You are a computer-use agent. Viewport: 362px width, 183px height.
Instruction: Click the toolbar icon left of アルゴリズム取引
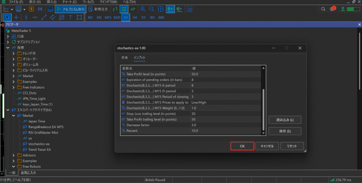[x=50, y=9]
